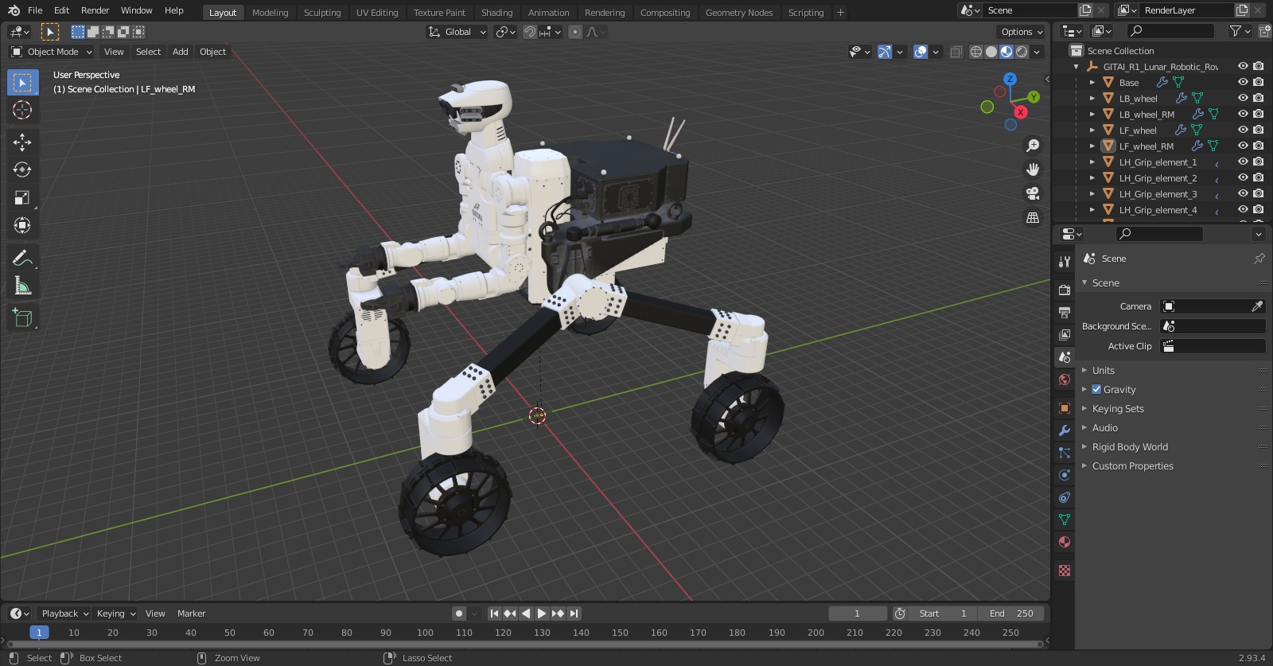Open the Render menu
Viewport: 1273px width, 666px height.
[x=95, y=10]
